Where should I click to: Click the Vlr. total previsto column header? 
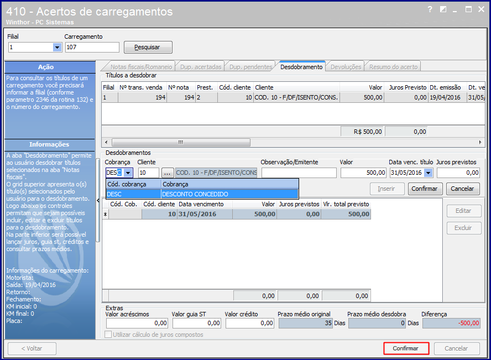346,204
